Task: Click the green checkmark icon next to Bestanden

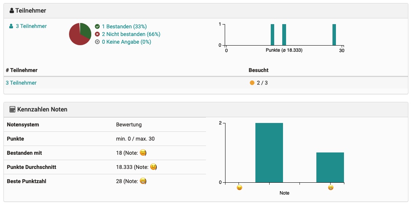Action: (x=97, y=27)
